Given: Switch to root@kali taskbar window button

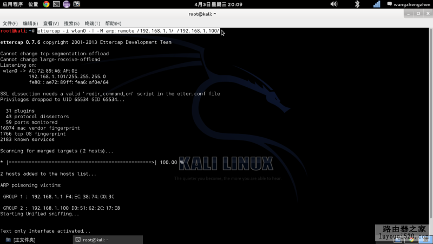Looking at the screenshot, I should pyautogui.click(x=108, y=240).
